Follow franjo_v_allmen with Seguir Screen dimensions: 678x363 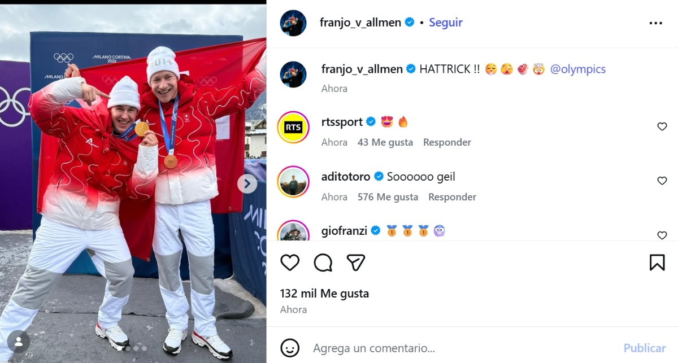point(446,23)
